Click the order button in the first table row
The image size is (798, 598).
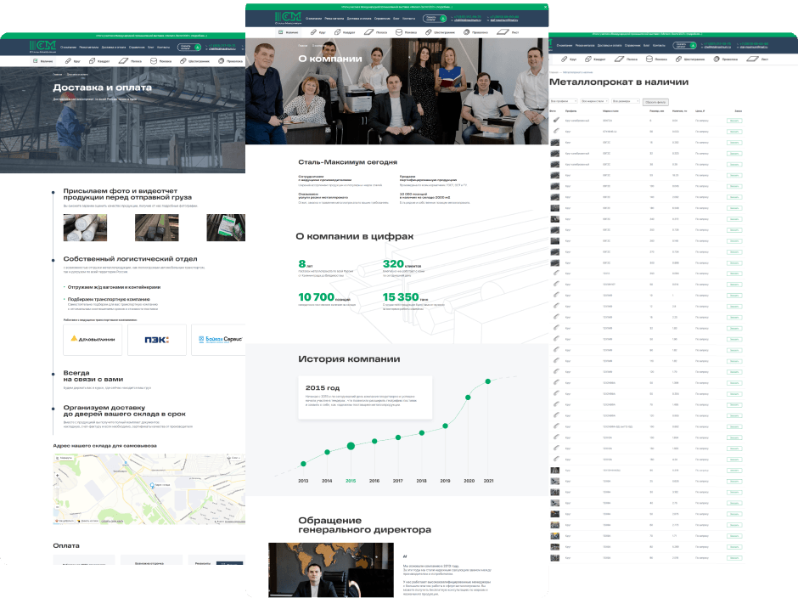(x=734, y=121)
